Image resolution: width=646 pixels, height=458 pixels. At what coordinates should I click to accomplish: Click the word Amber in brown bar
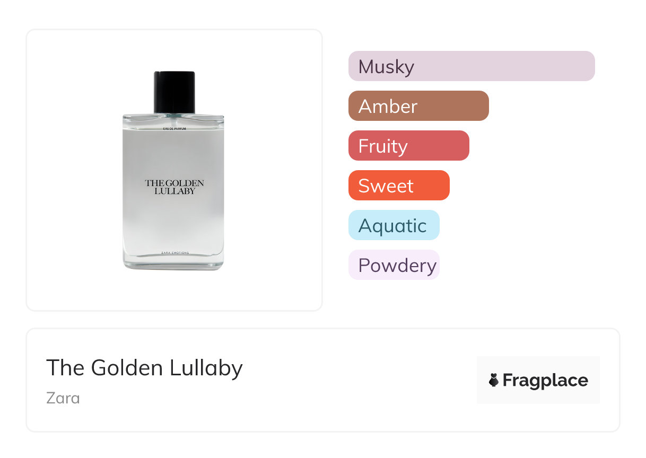(x=388, y=107)
